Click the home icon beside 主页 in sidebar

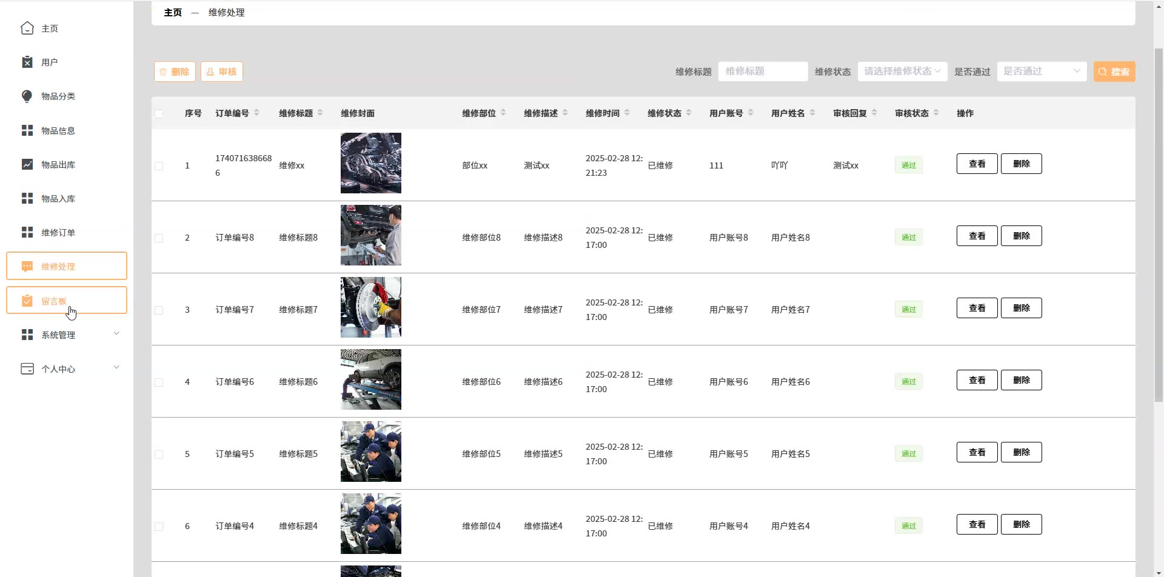tap(27, 28)
